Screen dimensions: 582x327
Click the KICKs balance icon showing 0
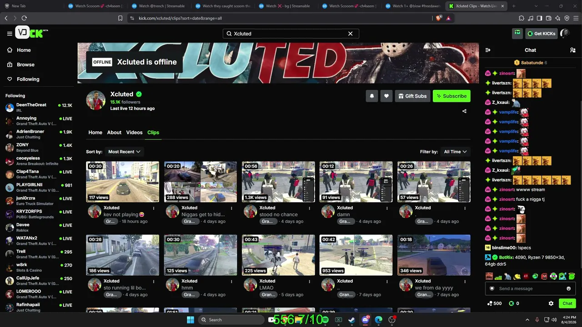511,303
